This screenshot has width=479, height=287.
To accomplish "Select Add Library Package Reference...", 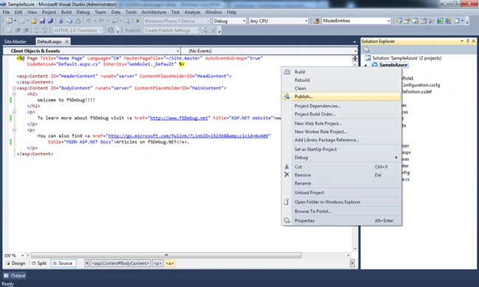I will [341, 140].
